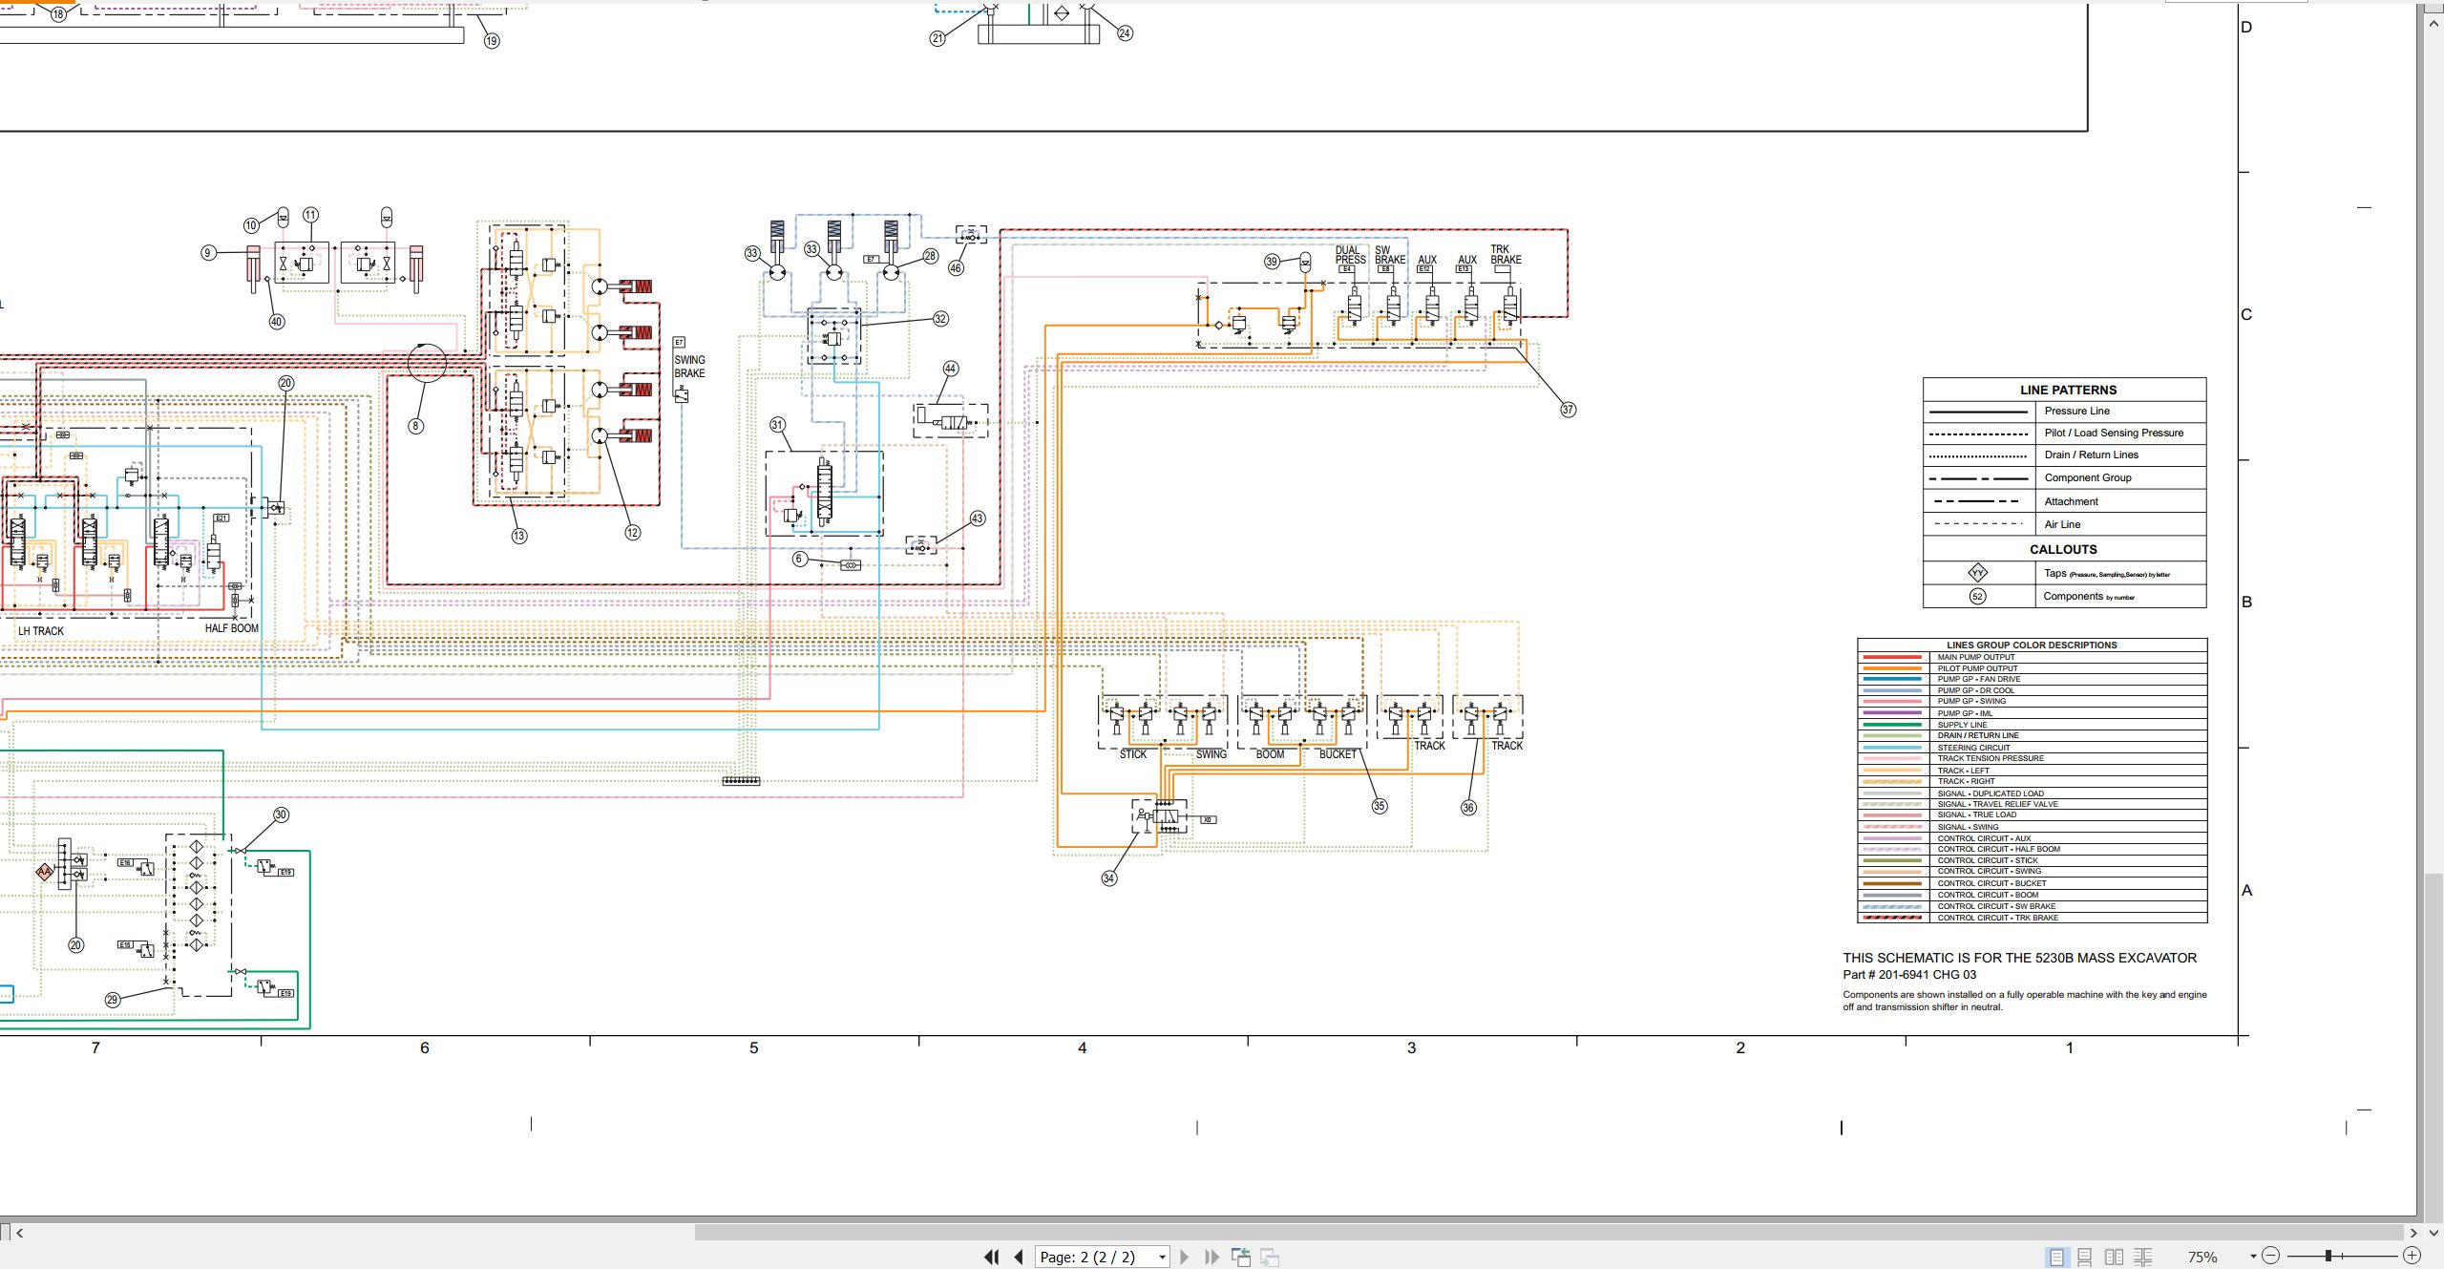The image size is (2444, 1269).
Task: Click the LINE PATTERNS legend heading
Action: click(2068, 390)
